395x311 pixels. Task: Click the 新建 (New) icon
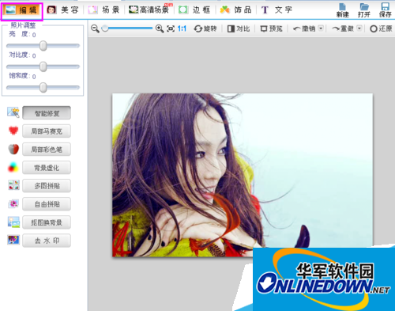342,10
